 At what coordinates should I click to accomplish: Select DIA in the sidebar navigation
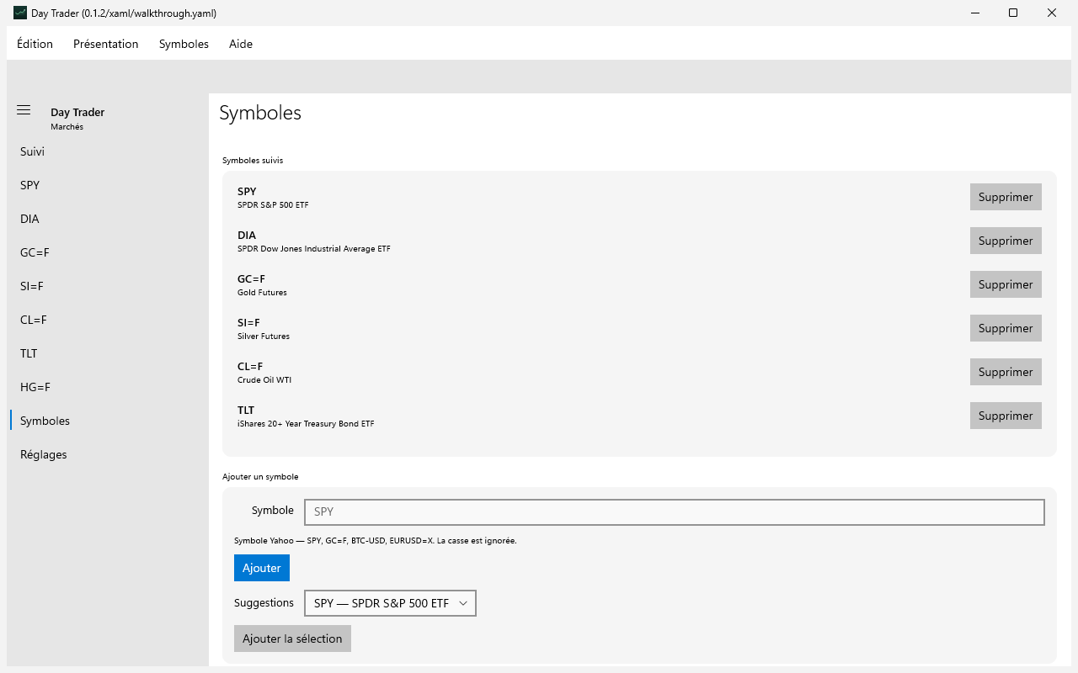108,219
